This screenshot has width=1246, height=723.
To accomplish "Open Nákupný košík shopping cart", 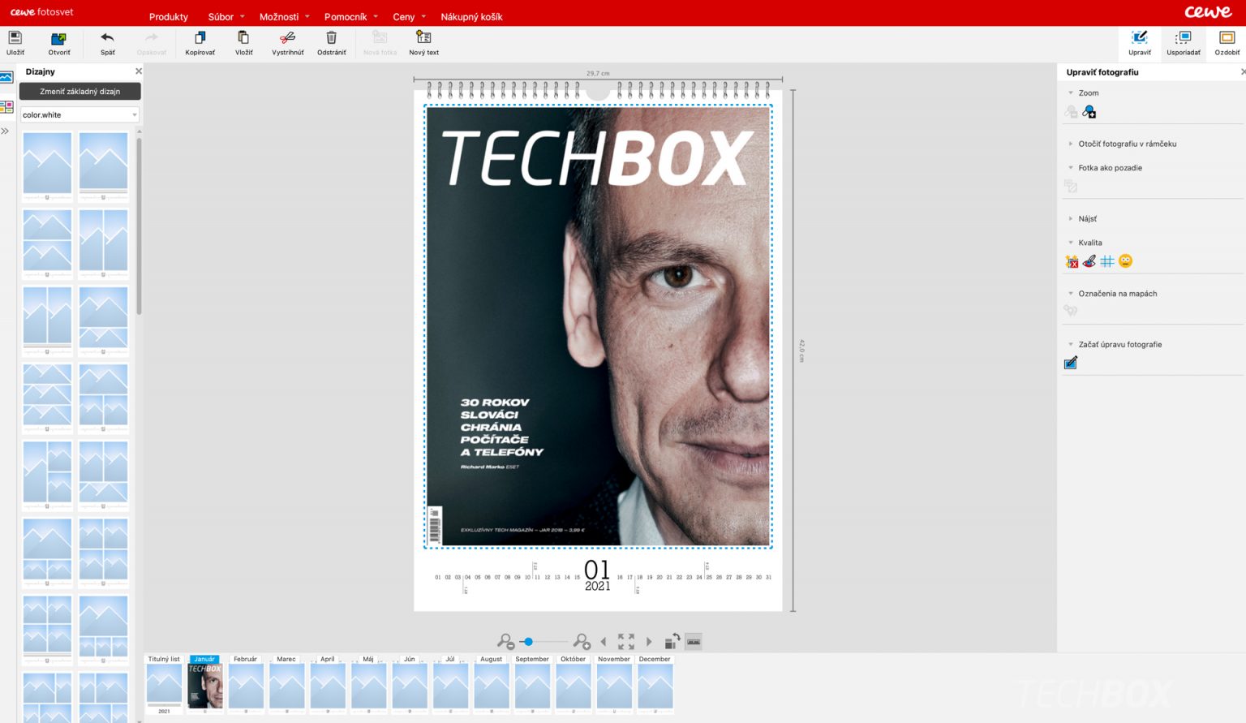I will click(471, 16).
